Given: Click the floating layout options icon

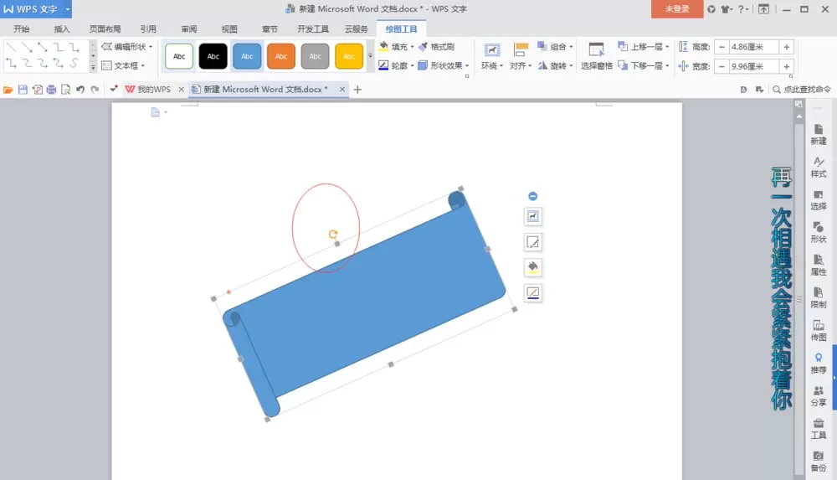Looking at the screenshot, I should 532,216.
